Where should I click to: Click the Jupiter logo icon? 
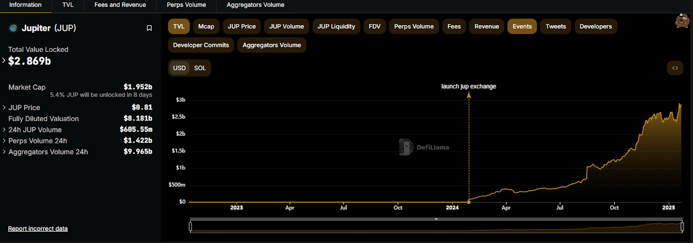[13, 28]
